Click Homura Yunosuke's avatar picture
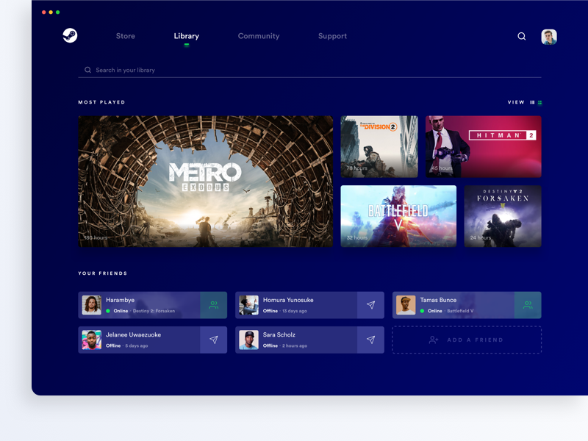The width and height of the screenshot is (588, 441). click(x=249, y=305)
